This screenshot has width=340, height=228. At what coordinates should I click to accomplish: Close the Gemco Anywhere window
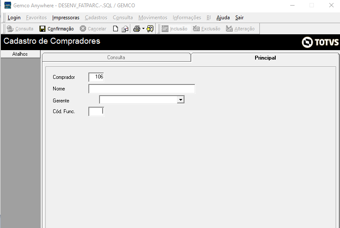331,5
